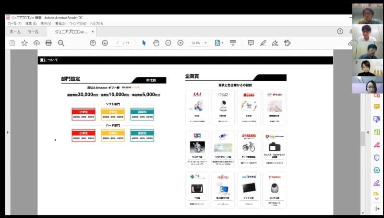
Task: Click the camera prize award card
Action: click(x=275, y=149)
